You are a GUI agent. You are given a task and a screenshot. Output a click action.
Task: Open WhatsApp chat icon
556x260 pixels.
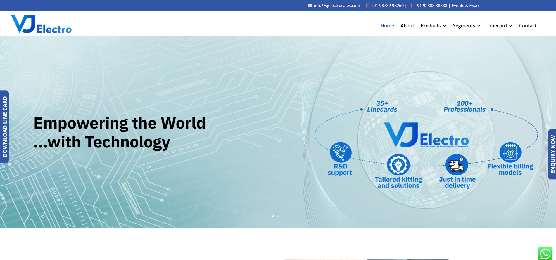tap(545, 254)
